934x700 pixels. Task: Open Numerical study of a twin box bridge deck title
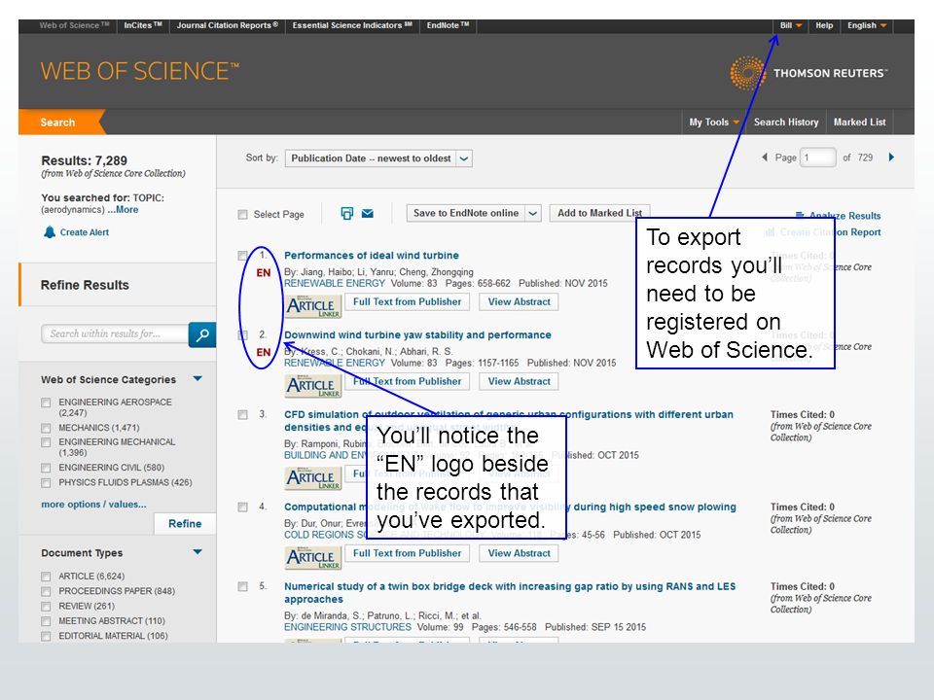click(510, 593)
